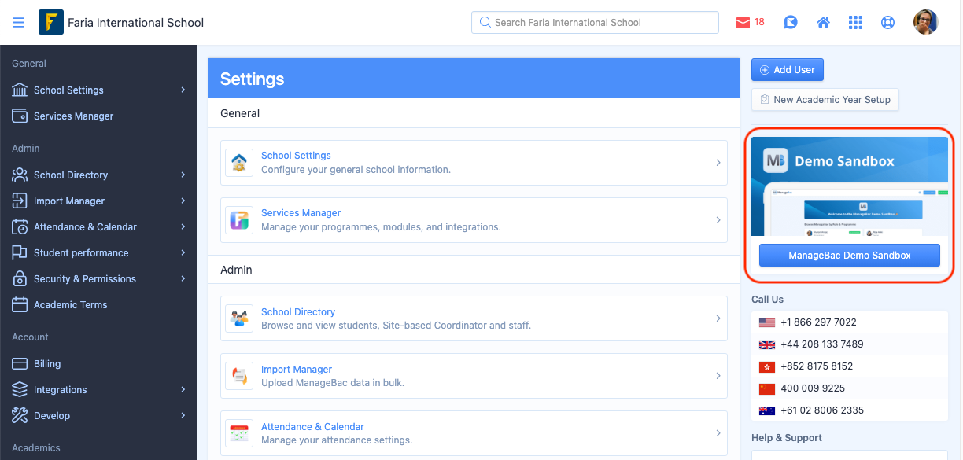The height and width of the screenshot is (460, 963).
Task: Click the Integrations layers icon
Action: tap(20, 389)
